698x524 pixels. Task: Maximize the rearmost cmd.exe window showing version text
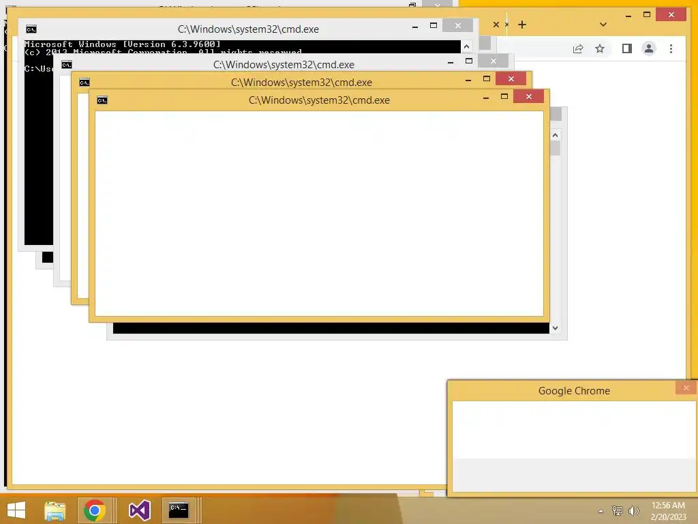pos(433,25)
